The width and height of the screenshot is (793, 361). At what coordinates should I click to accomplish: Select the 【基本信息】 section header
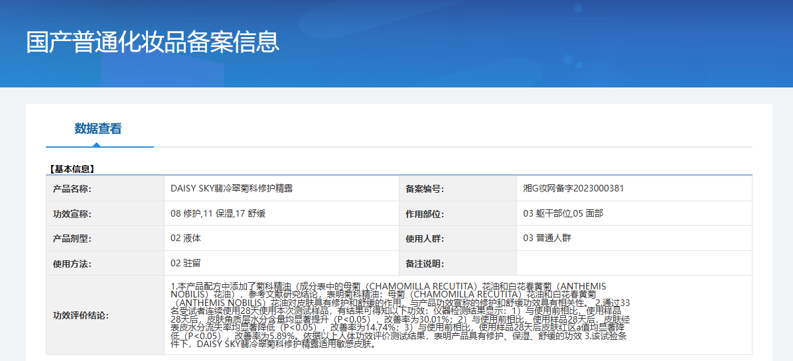tap(72, 170)
